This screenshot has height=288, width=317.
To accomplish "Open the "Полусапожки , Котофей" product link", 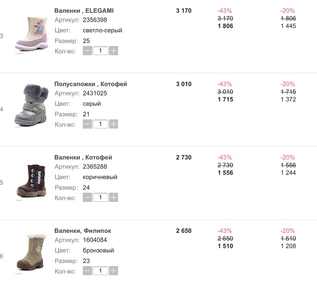I will (x=91, y=84).
